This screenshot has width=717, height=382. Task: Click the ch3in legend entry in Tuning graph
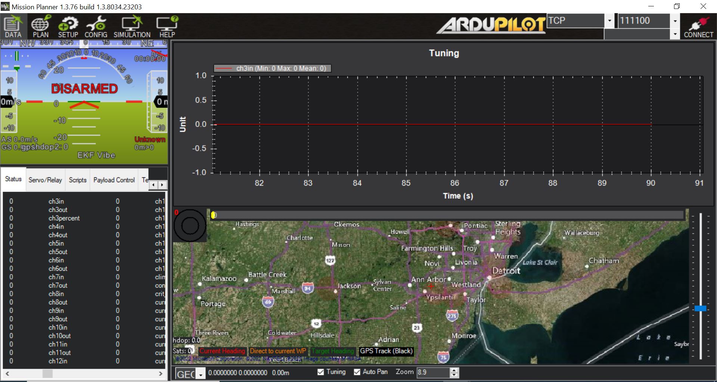(272, 68)
